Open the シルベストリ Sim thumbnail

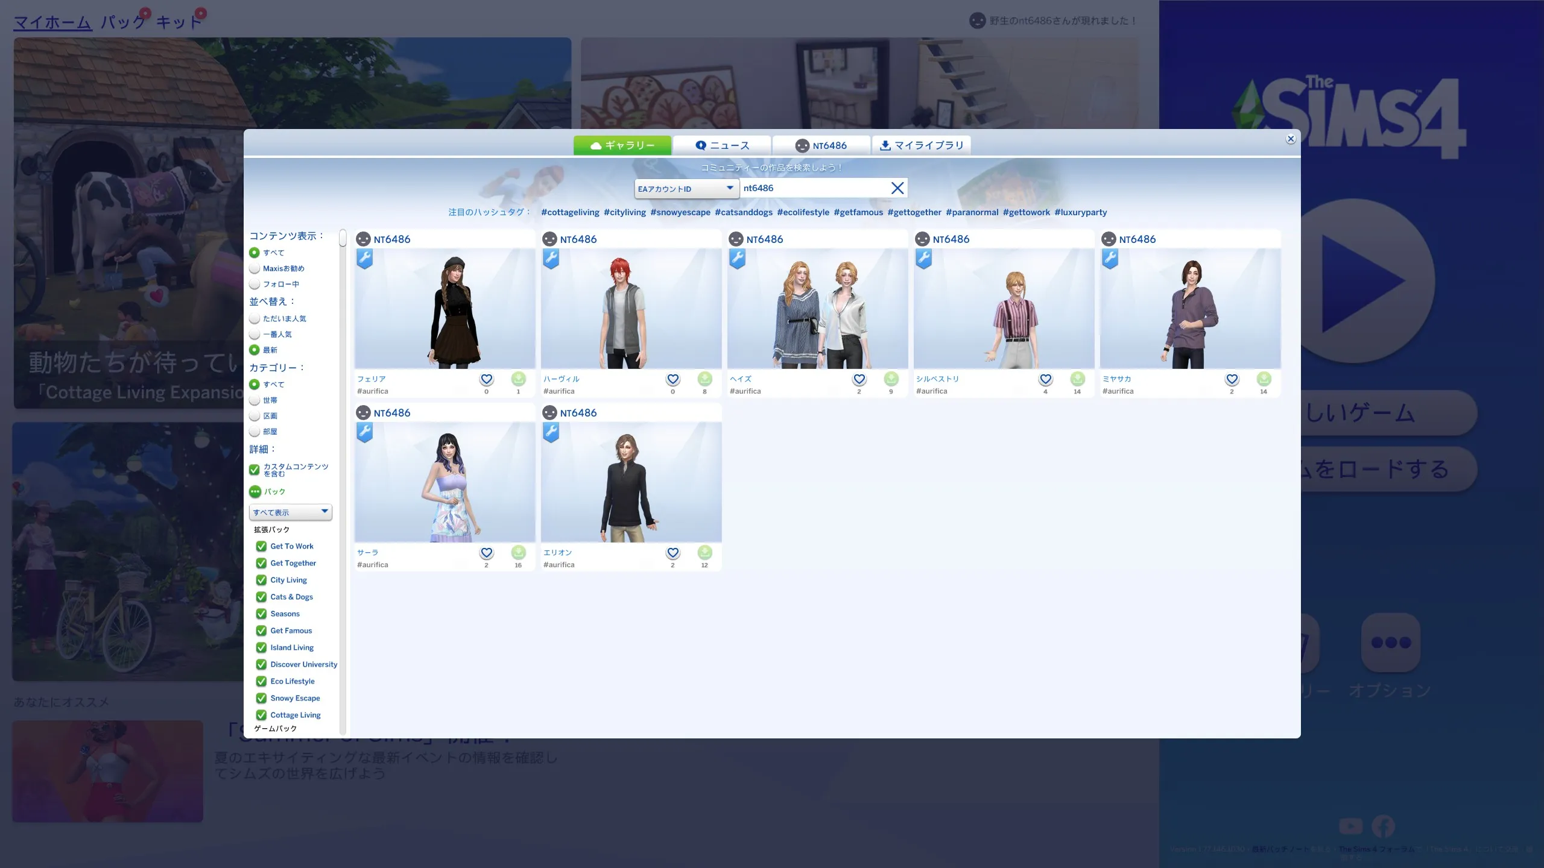click(x=1004, y=309)
